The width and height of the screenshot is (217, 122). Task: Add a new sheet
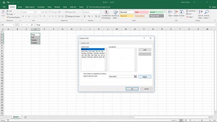pos(25,117)
